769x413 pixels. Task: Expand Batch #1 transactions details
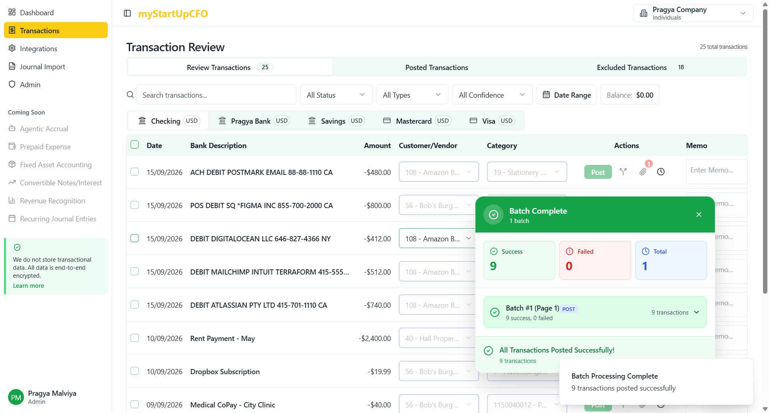click(697, 312)
